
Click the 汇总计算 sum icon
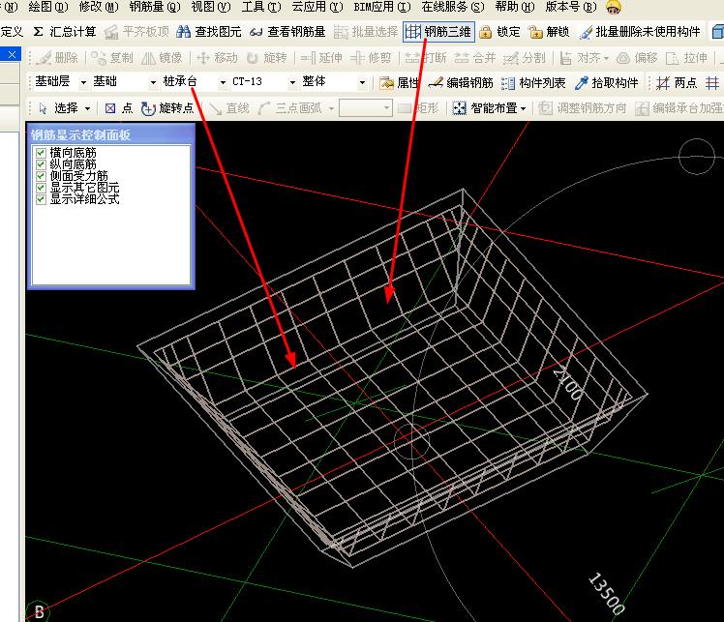39,32
